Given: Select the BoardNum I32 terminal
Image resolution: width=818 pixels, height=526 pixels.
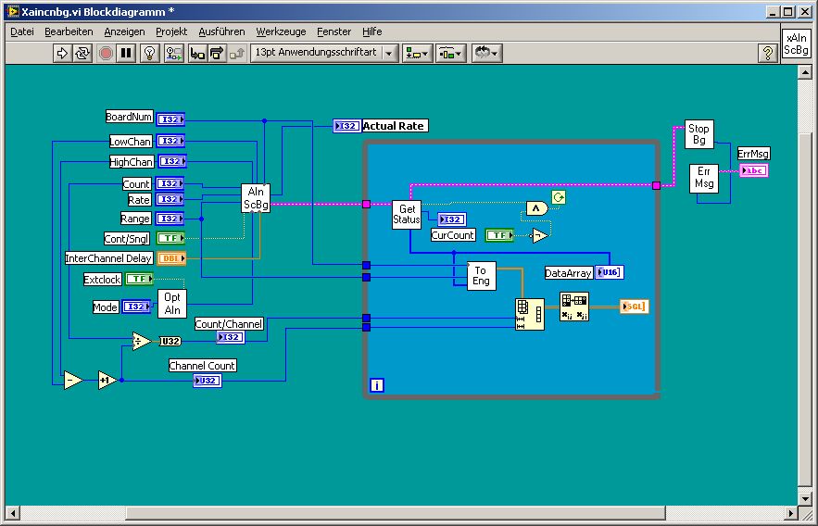Looking at the screenshot, I should pyautogui.click(x=170, y=119).
